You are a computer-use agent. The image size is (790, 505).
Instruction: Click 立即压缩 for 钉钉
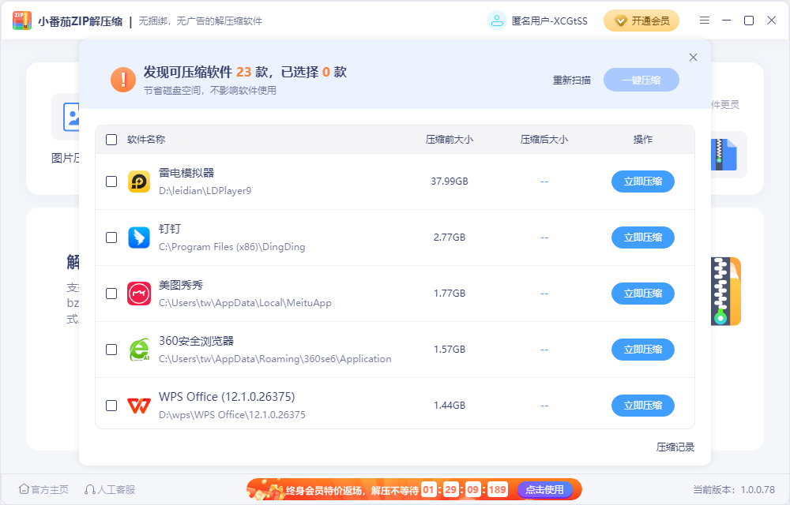[x=643, y=238]
